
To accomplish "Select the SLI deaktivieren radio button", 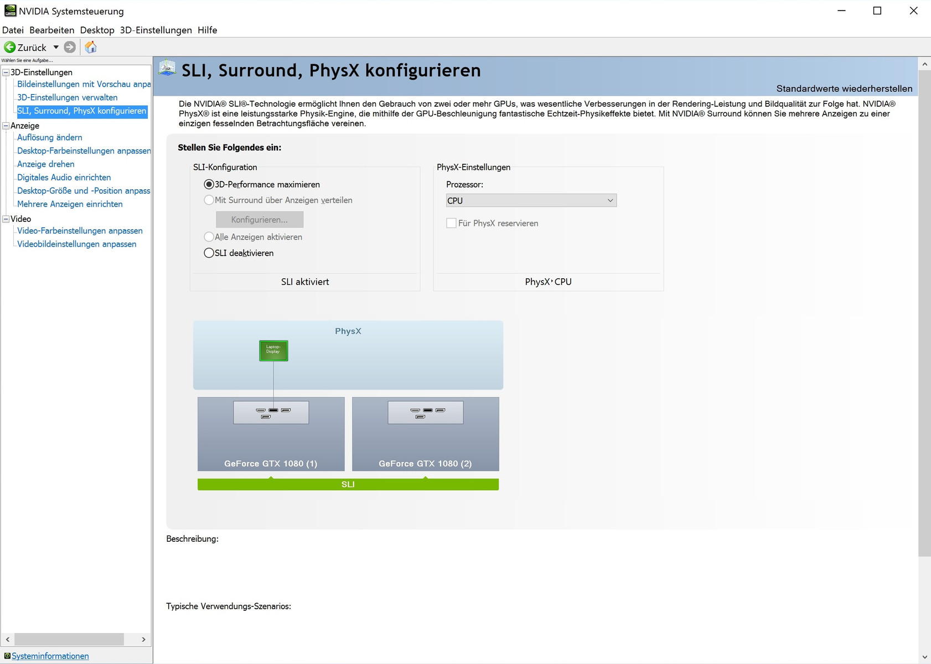I will pyautogui.click(x=209, y=253).
